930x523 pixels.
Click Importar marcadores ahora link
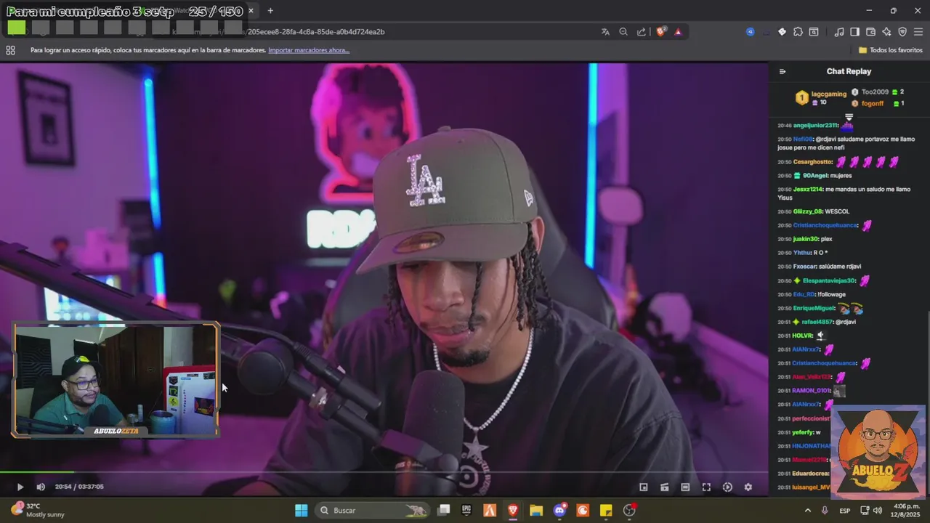[x=309, y=50]
